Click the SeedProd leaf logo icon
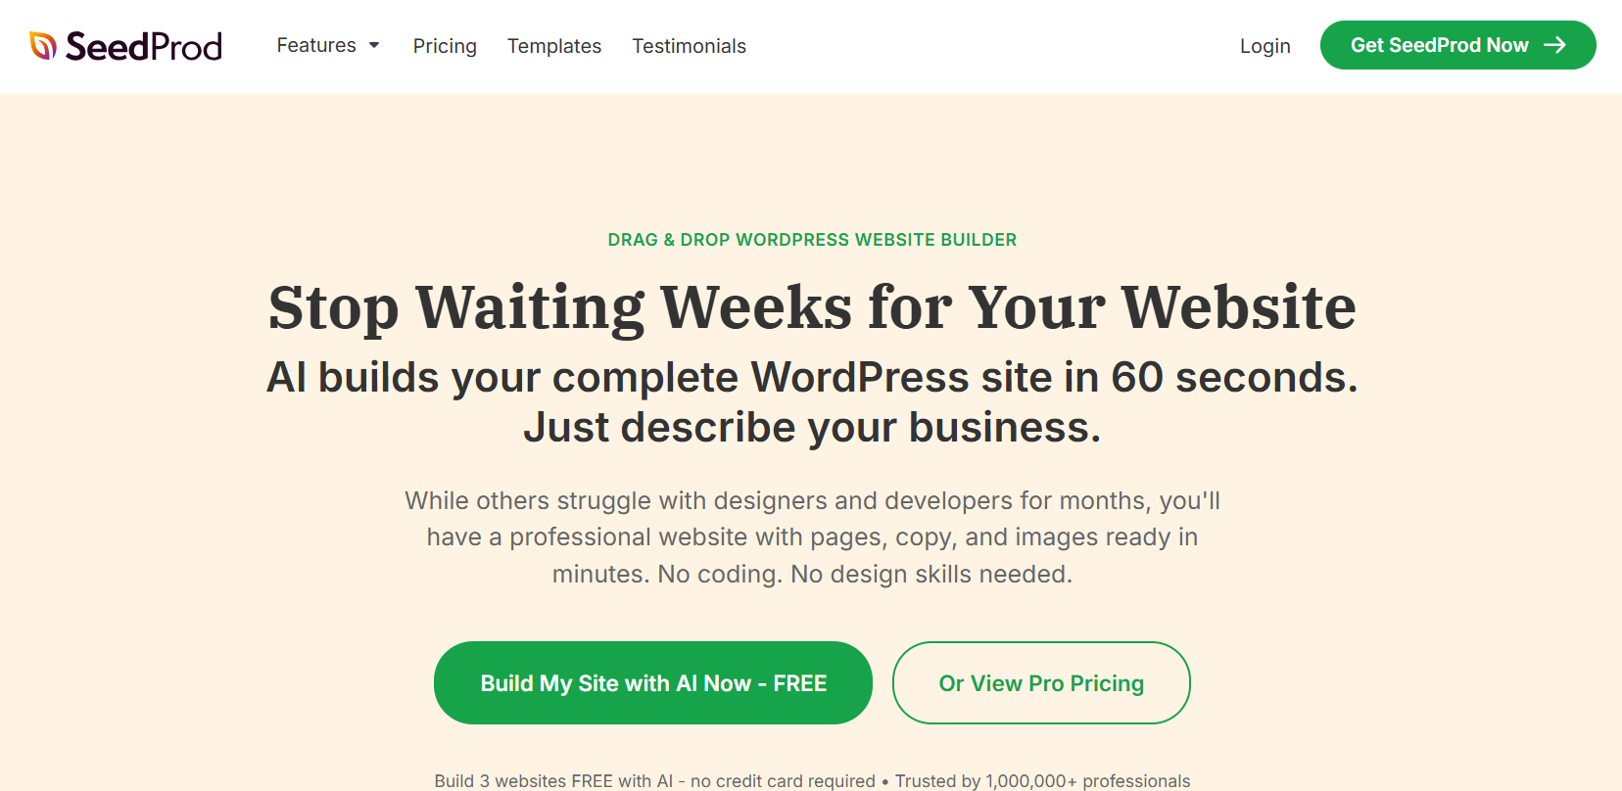1622x791 pixels. pyautogui.click(x=42, y=45)
